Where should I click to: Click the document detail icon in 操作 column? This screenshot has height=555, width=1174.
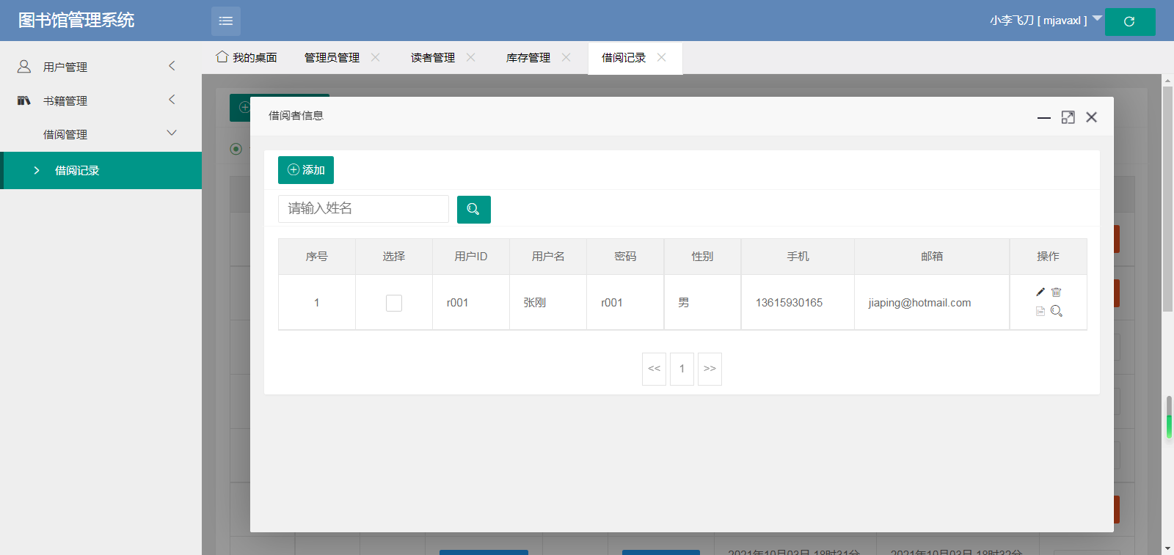(1040, 311)
